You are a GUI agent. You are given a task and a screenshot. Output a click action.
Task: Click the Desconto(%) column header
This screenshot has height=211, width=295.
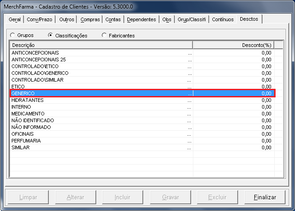tap(233, 45)
